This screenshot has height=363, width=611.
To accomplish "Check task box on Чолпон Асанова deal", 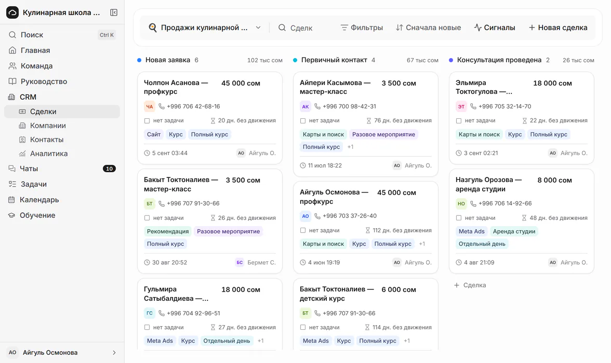I will (147, 121).
